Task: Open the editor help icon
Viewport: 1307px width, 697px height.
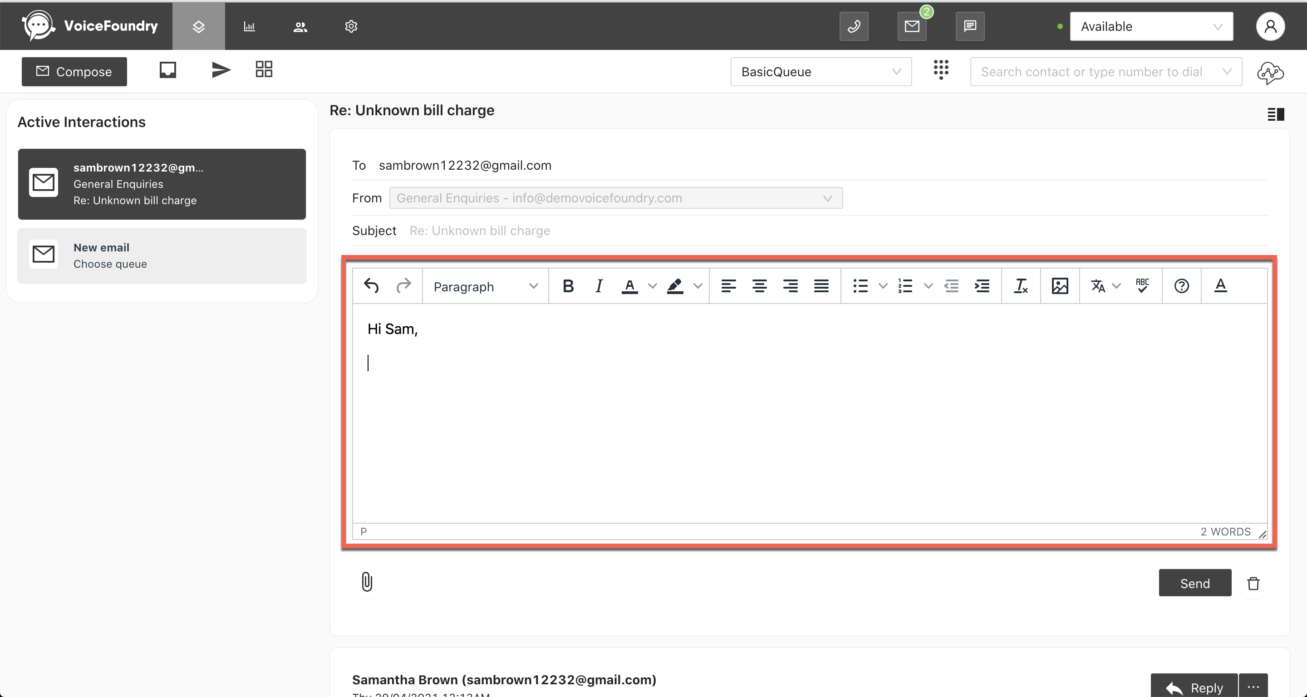Action: tap(1182, 286)
